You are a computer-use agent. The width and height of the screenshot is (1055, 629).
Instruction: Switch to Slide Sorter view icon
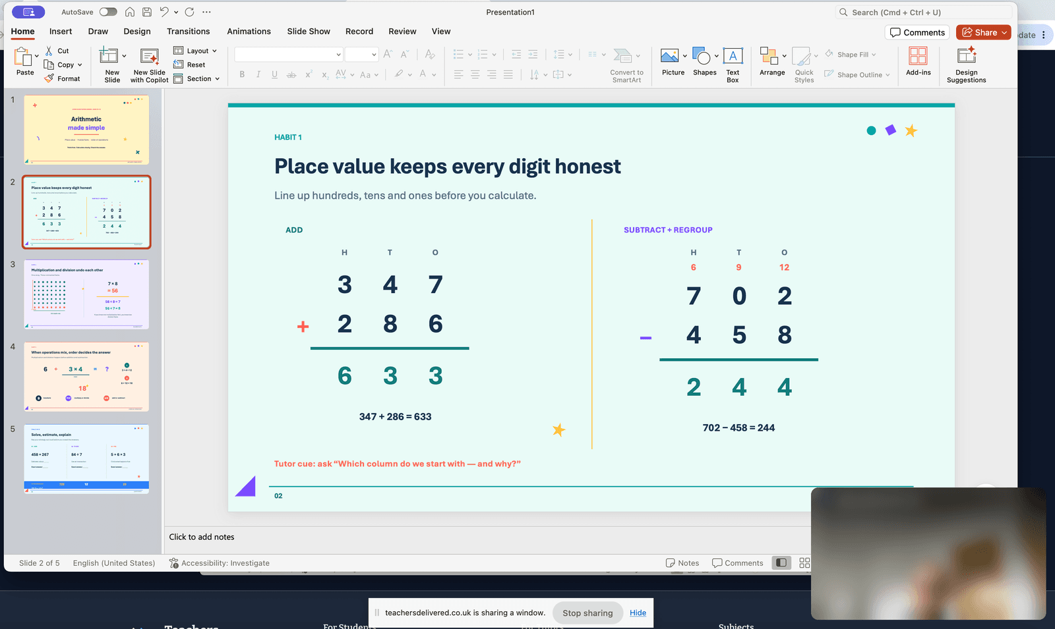pos(804,563)
